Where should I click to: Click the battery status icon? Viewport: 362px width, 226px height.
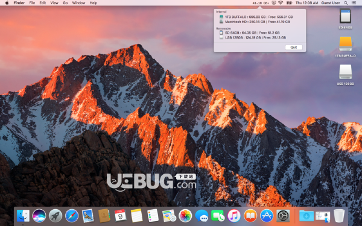(289, 3)
